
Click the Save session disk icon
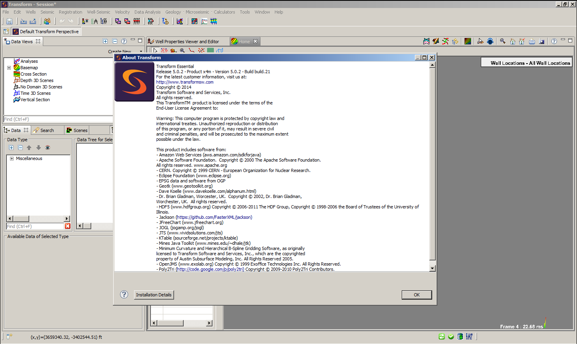point(9,21)
